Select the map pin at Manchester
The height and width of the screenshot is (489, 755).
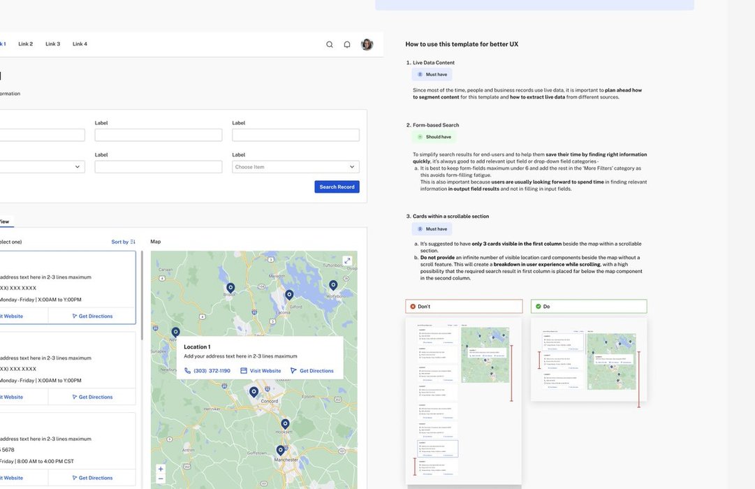280,451
